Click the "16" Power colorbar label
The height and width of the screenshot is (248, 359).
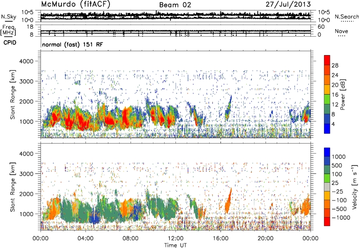pos(335,95)
